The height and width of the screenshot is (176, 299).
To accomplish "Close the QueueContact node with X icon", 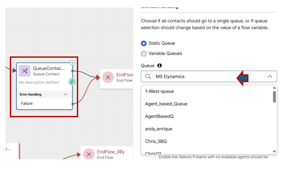I will (72, 63).
